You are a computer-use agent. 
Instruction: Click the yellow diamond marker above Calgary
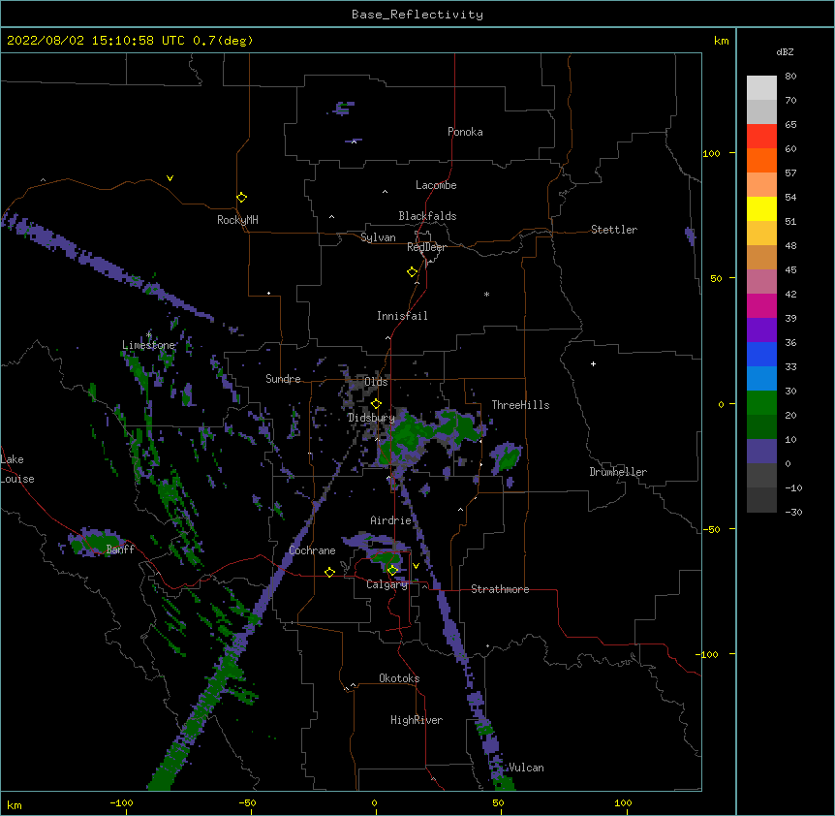(x=392, y=570)
